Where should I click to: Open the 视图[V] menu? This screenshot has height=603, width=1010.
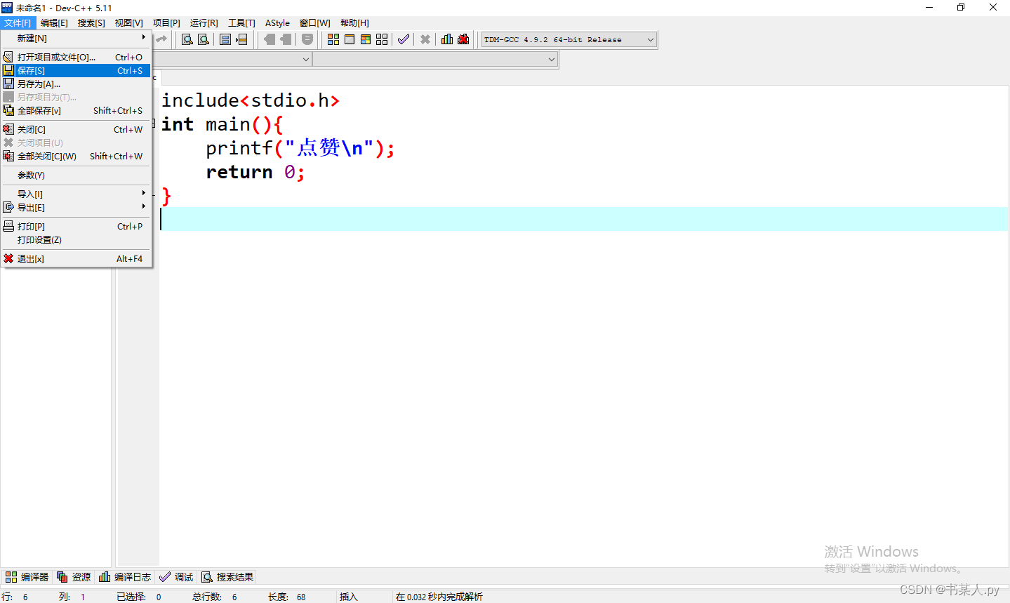click(x=129, y=23)
